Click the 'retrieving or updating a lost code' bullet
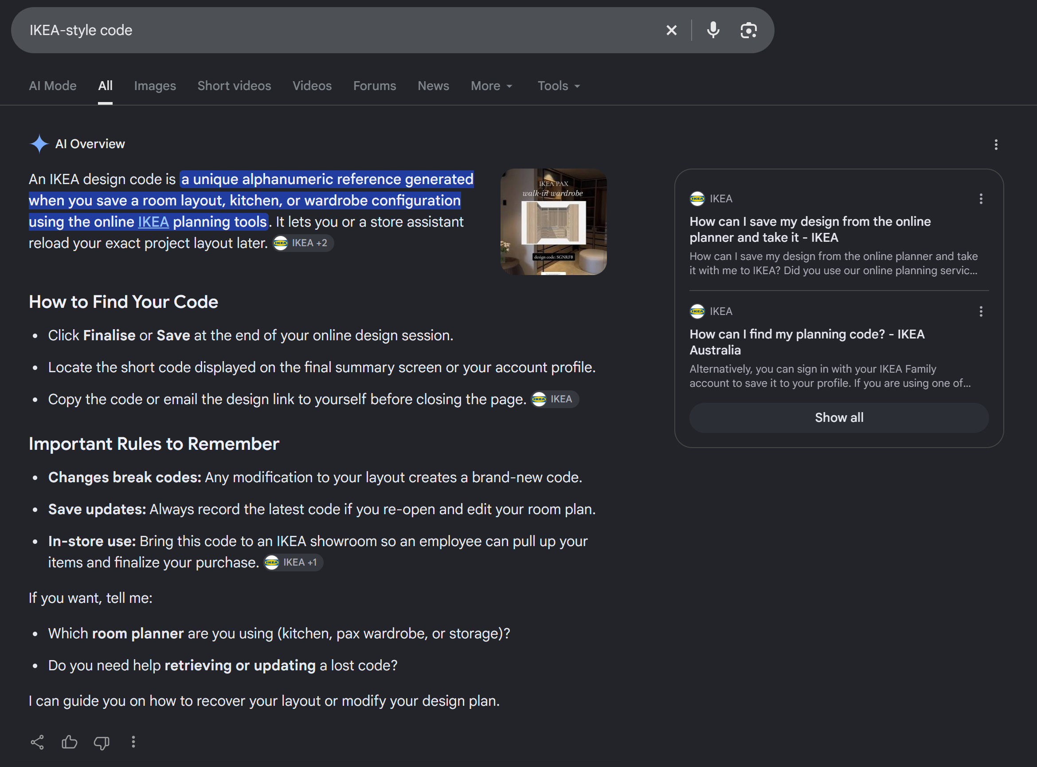The image size is (1037, 767). click(223, 666)
